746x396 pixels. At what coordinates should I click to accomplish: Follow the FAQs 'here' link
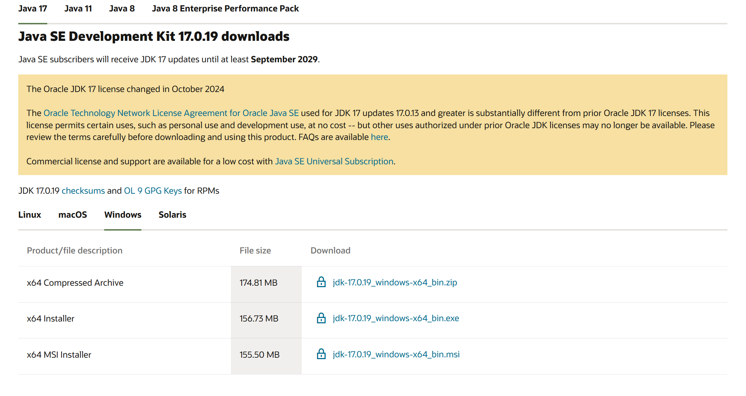click(379, 137)
